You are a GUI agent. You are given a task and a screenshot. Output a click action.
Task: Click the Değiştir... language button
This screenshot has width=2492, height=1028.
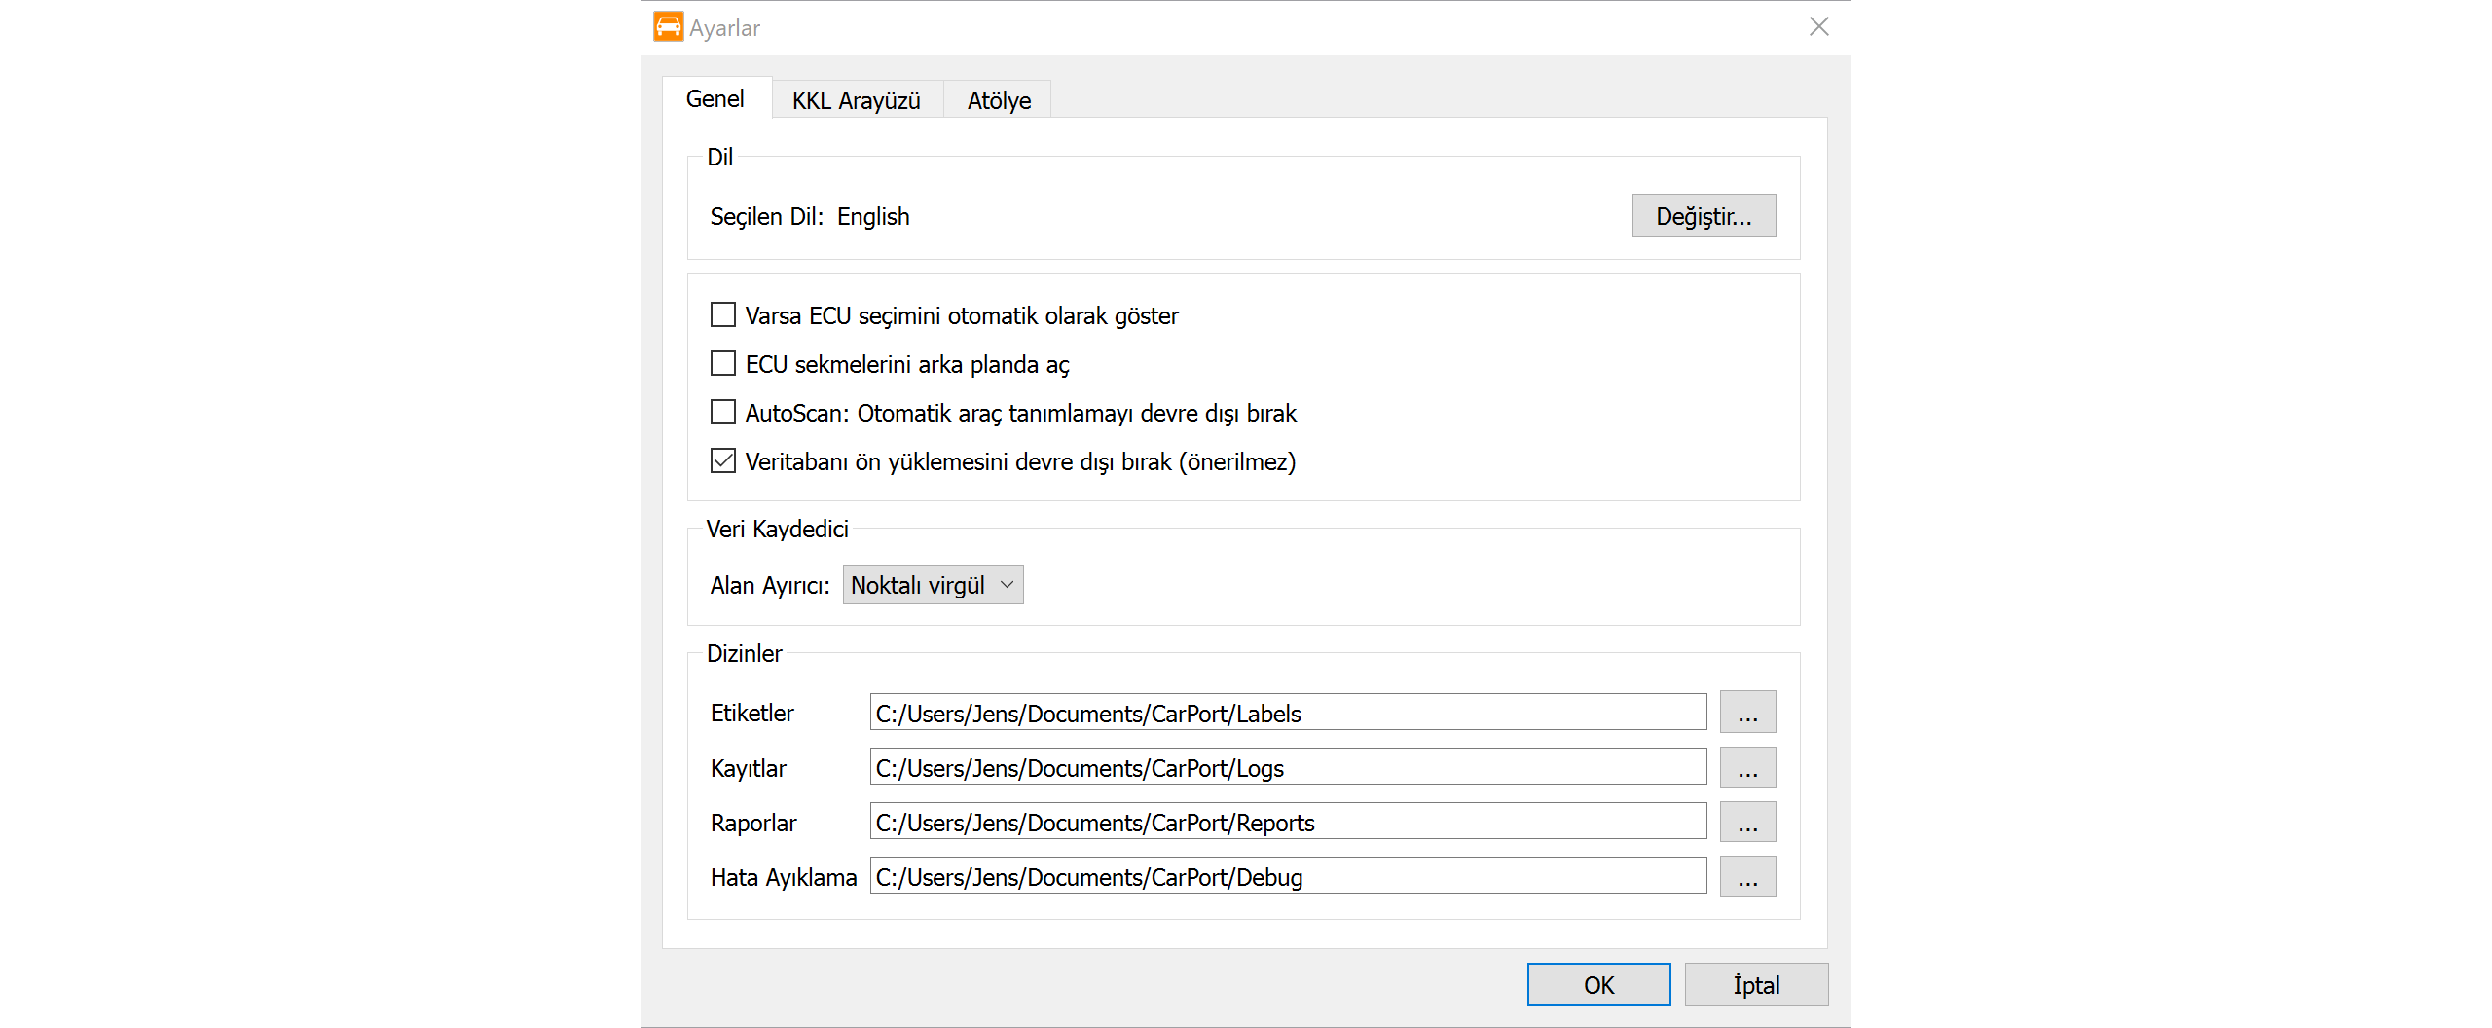point(1703,216)
